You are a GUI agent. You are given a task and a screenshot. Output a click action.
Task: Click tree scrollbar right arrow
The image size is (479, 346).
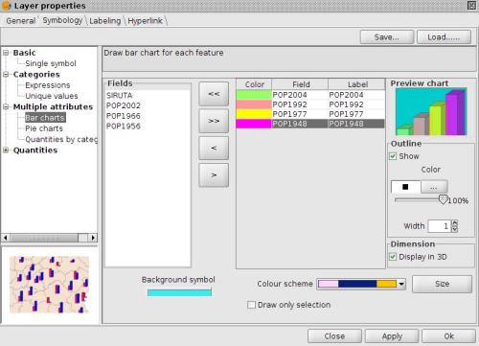pos(93,238)
